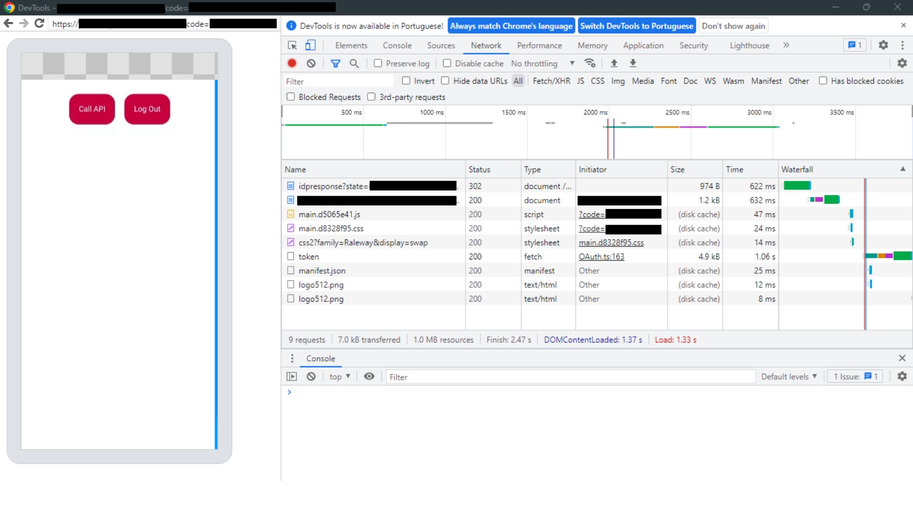Open the network filter bar

pos(336,63)
